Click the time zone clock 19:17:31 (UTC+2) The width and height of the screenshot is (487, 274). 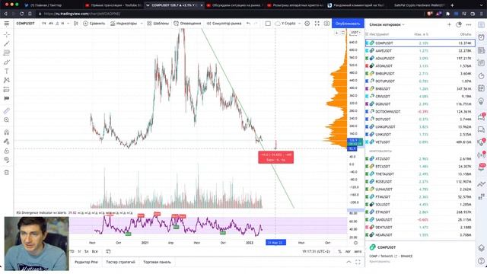click(x=316, y=251)
